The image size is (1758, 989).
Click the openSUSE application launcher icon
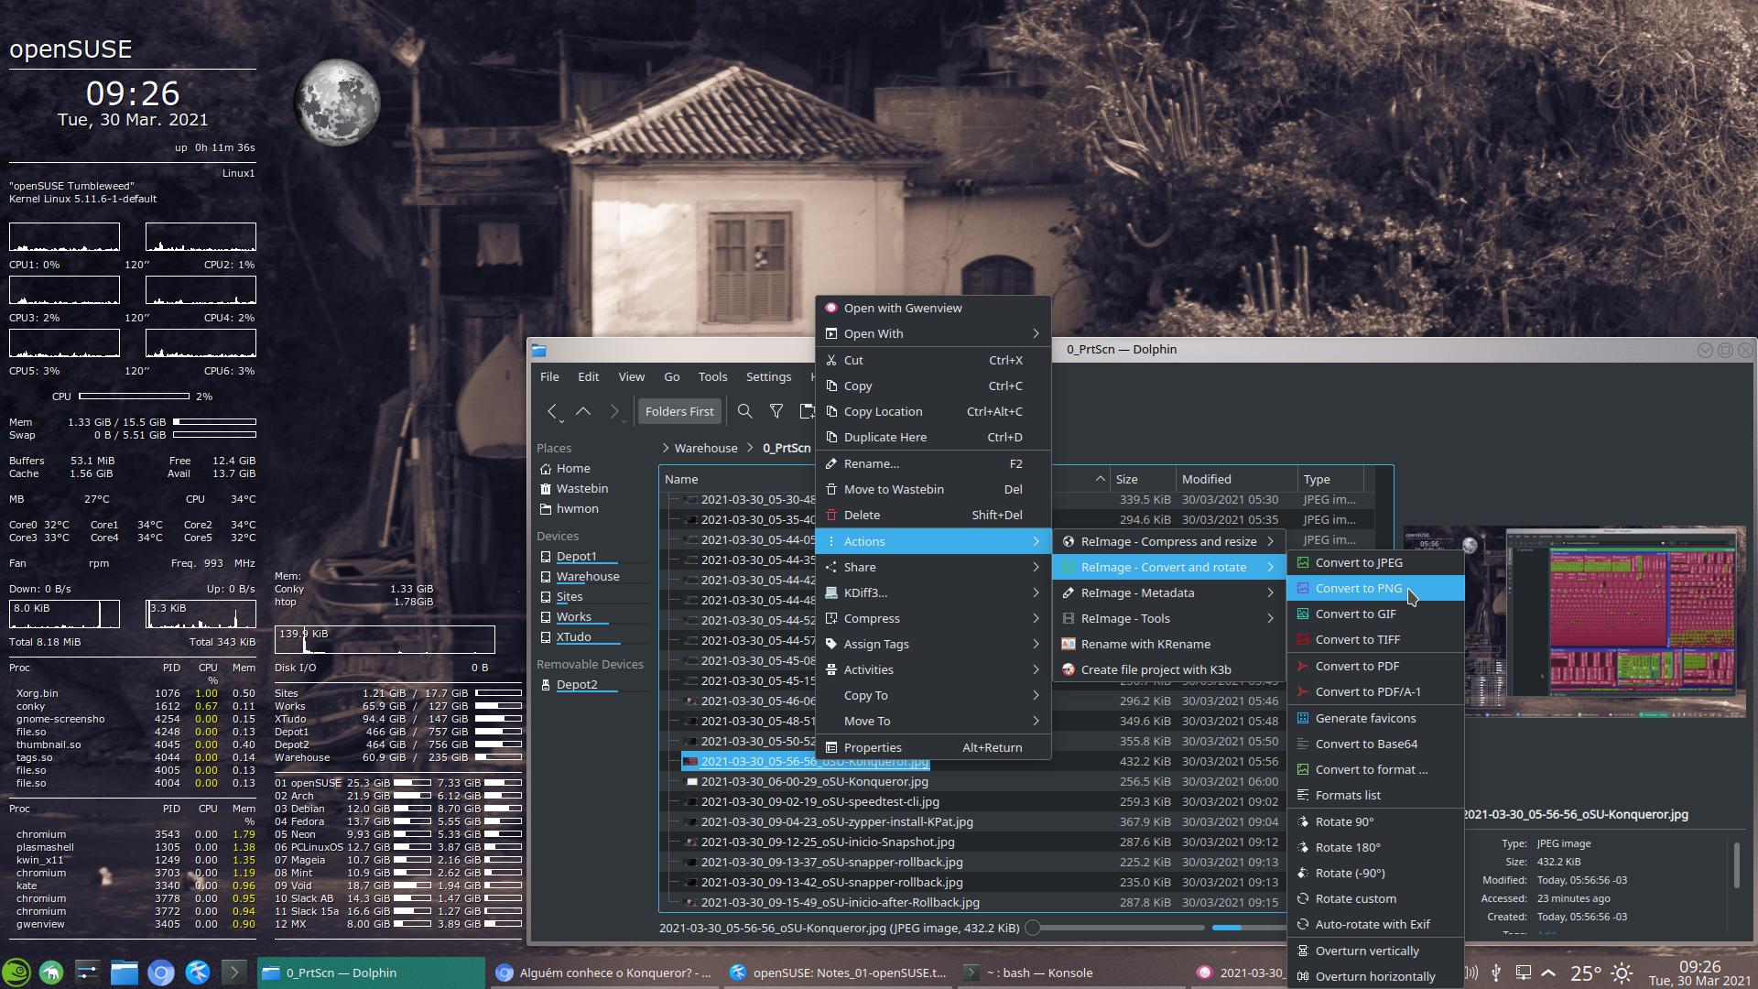[x=16, y=973]
